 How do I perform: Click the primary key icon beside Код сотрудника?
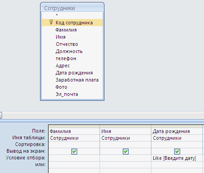pyautogui.click(x=51, y=22)
